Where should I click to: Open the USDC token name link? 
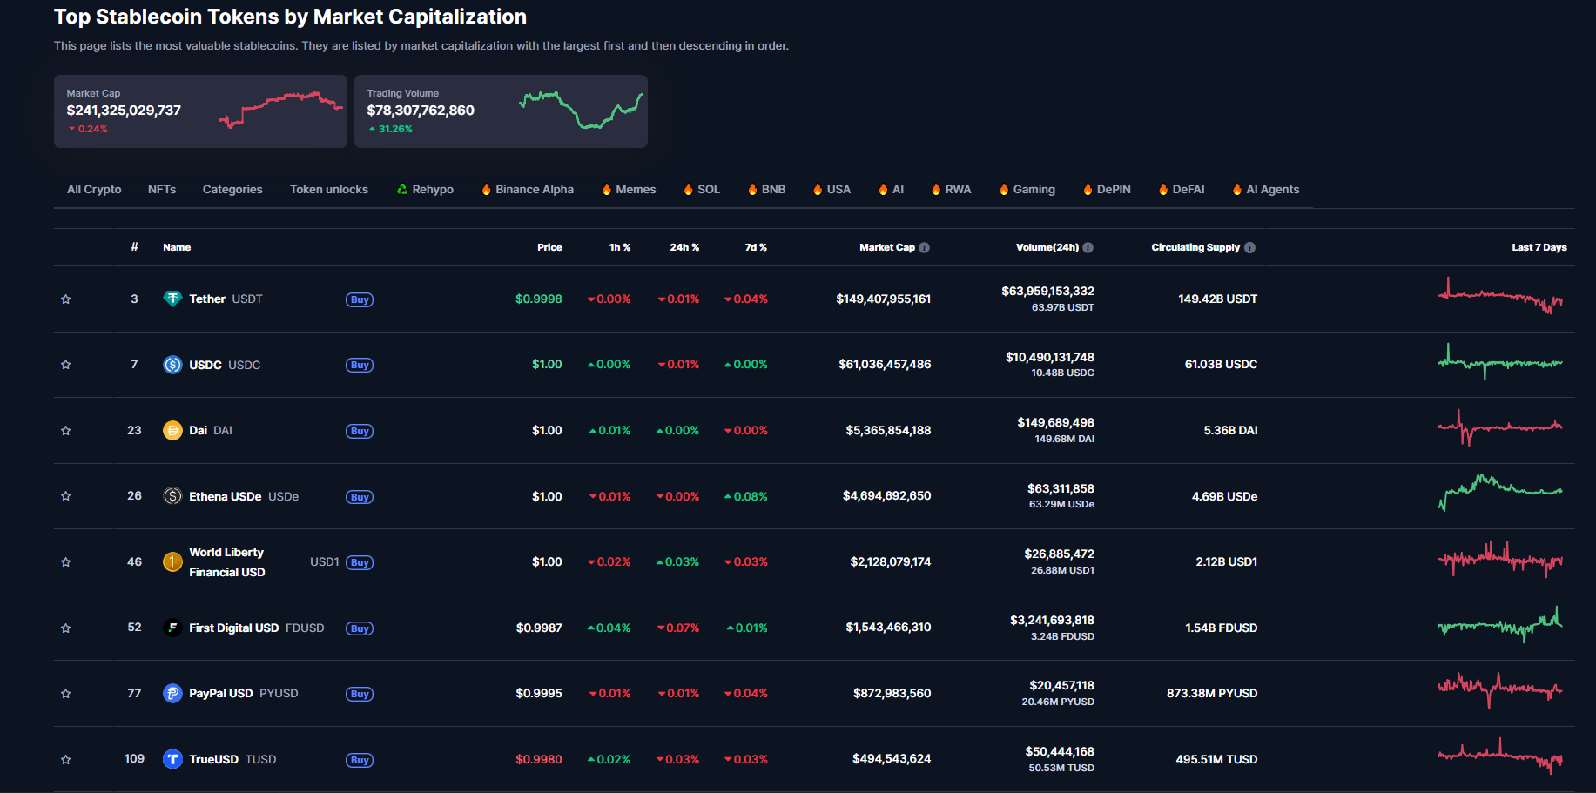tap(206, 365)
